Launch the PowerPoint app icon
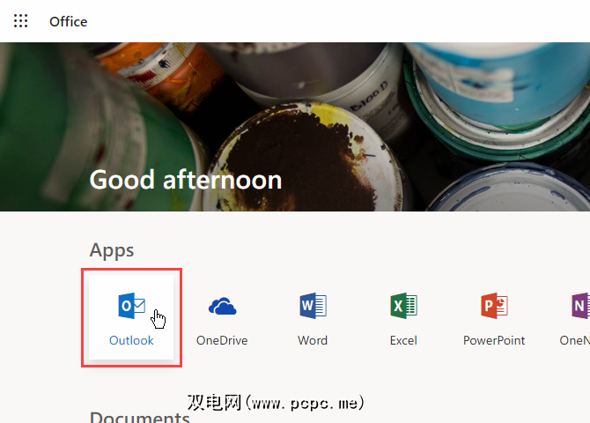 tap(494, 306)
